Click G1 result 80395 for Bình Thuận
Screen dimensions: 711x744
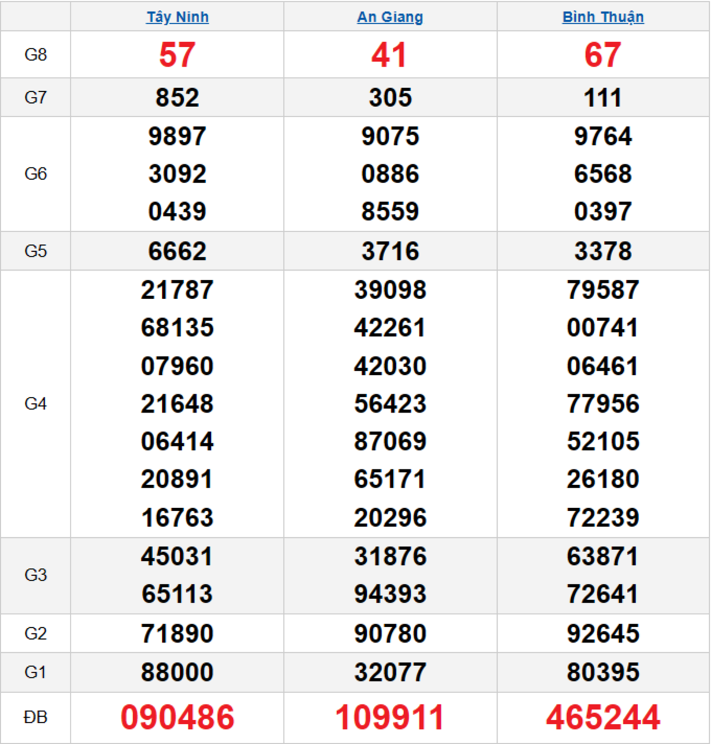pyautogui.click(x=603, y=672)
